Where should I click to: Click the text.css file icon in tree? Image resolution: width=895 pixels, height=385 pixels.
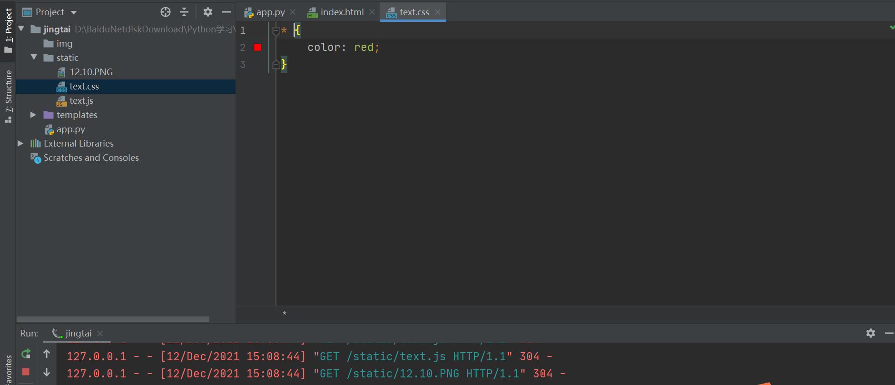point(61,87)
